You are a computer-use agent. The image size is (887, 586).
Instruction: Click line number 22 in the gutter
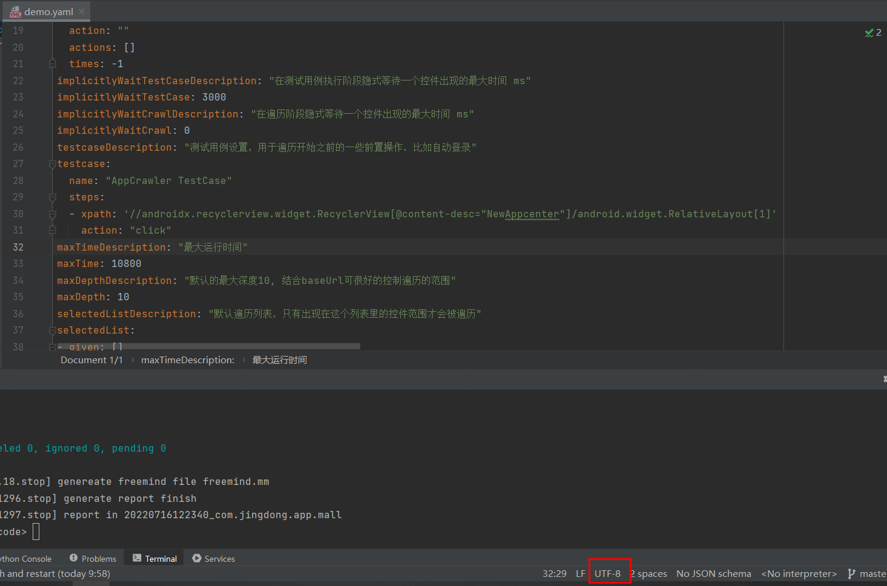tap(18, 81)
